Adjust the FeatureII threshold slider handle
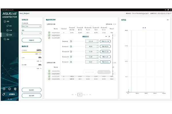The width and height of the screenshot is (172, 114). (x=71, y=46)
